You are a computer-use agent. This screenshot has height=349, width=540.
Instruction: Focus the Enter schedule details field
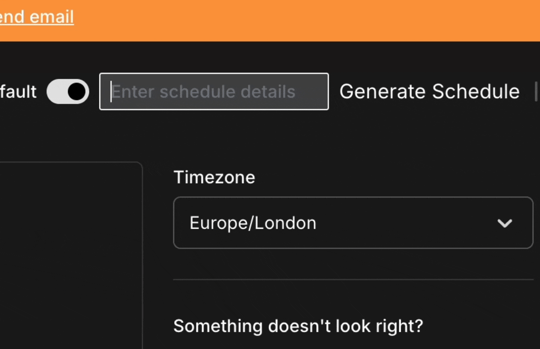click(214, 91)
